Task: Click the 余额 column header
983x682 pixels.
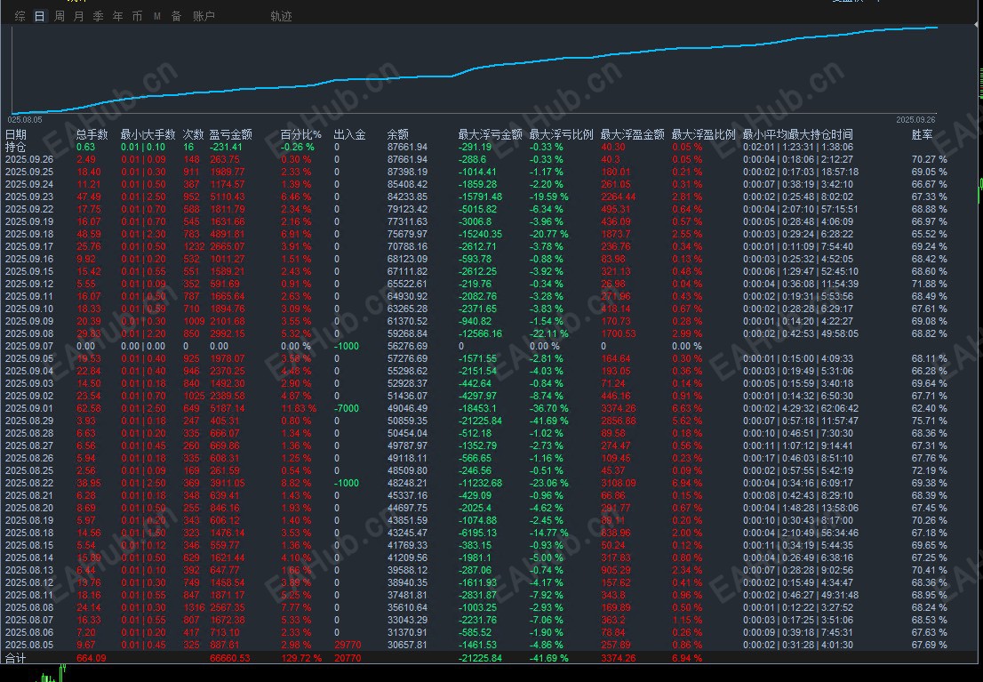Action: [x=398, y=134]
